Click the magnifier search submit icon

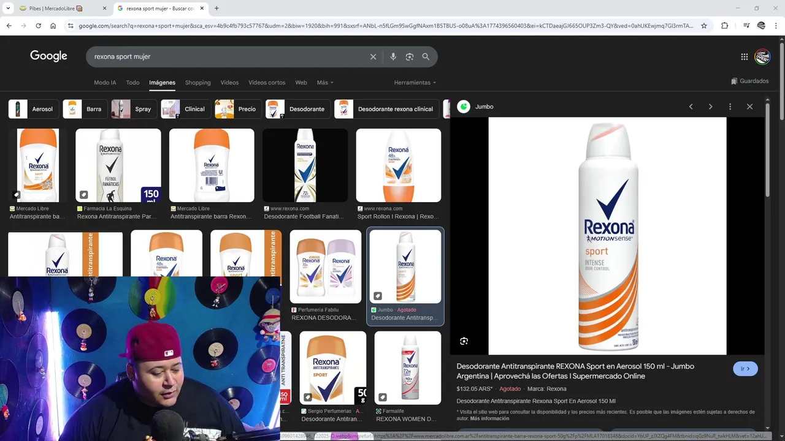pyautogui.click(x=426, y=56)
